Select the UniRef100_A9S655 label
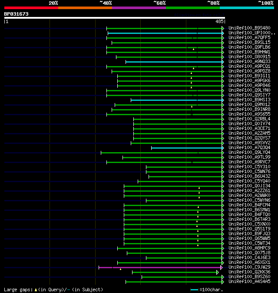The height and width of the screenshot is (293, 278). (249, 114)
